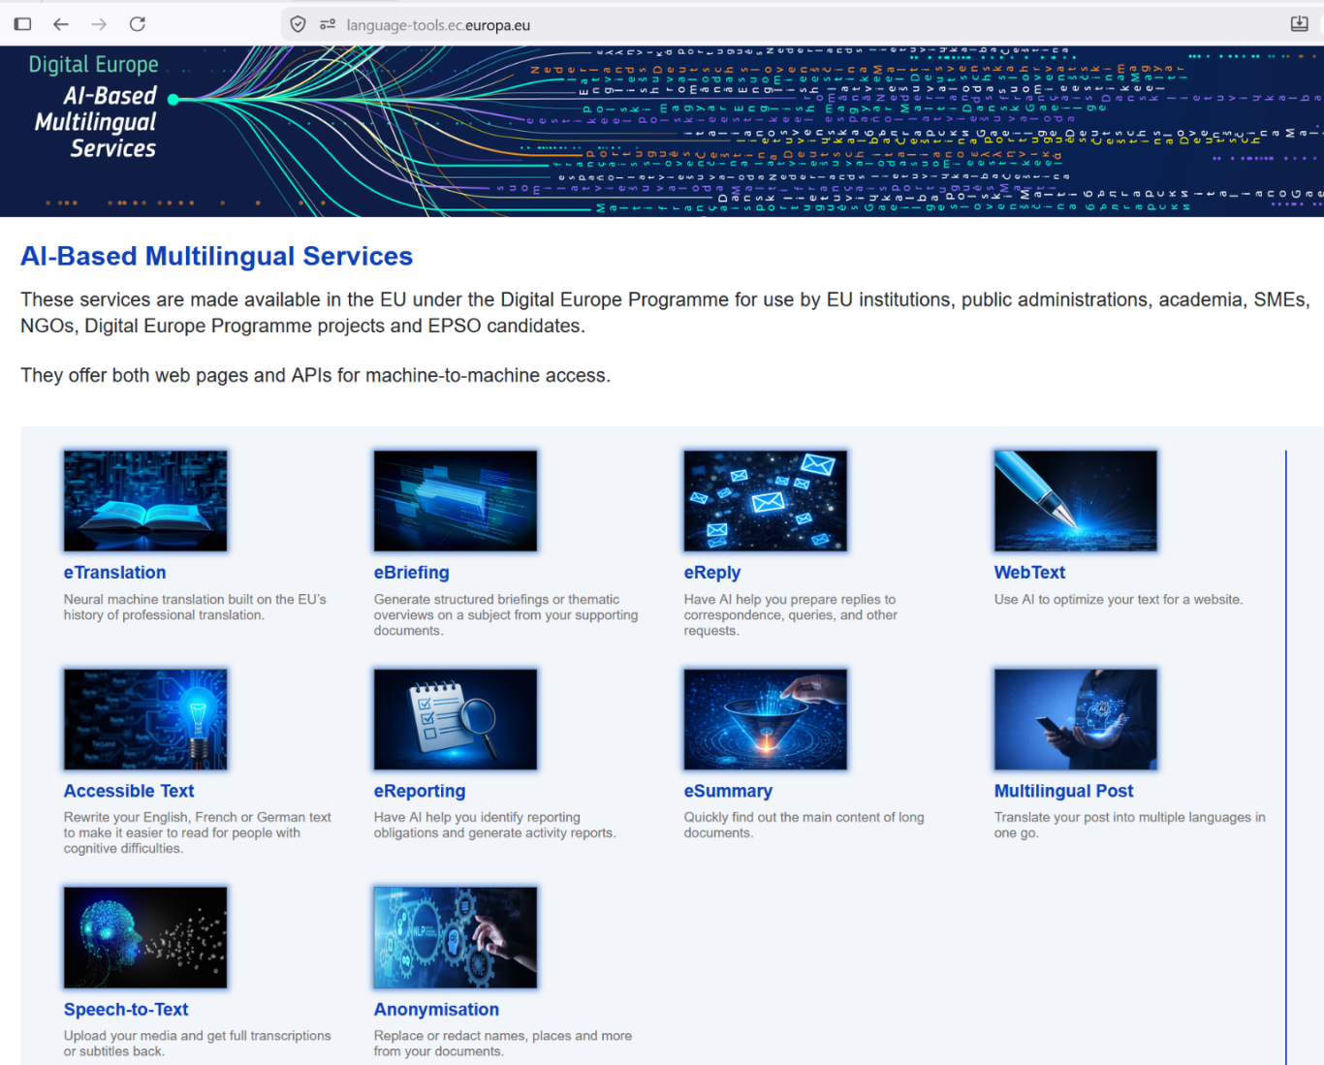Open the Anonymisation link

coord(436,1010)
